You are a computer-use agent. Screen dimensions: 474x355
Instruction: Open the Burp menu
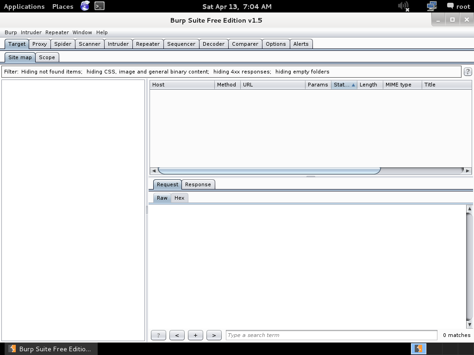coord(11,32)
